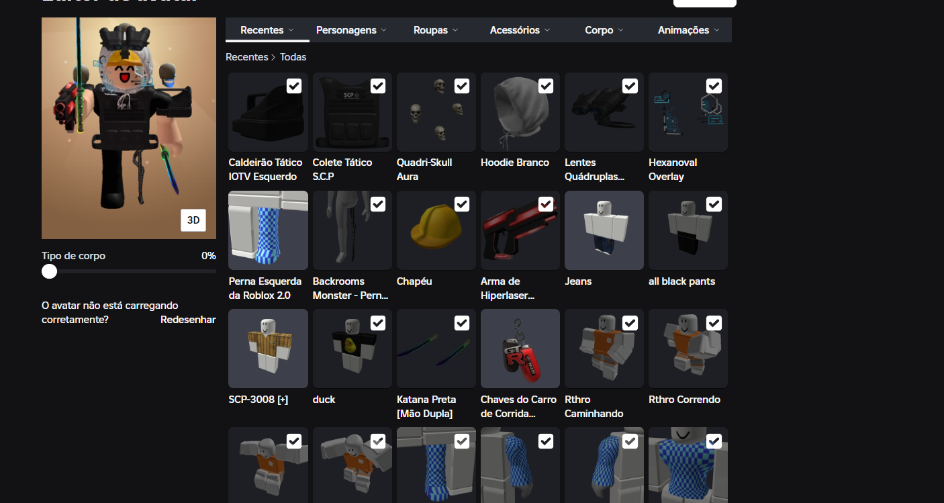
Task: Click Perna Esquerda da Roblox 2.0 image
Action: (268, 230)
